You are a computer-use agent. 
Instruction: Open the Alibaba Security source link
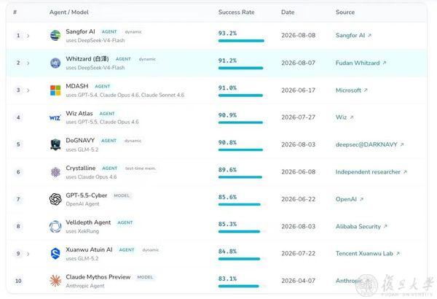coord(358,226)
